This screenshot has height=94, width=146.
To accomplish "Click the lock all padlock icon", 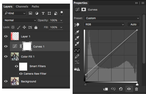I will coord(36,27).
